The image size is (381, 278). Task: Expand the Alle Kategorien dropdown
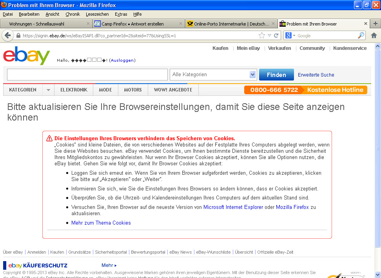(213, 75)
